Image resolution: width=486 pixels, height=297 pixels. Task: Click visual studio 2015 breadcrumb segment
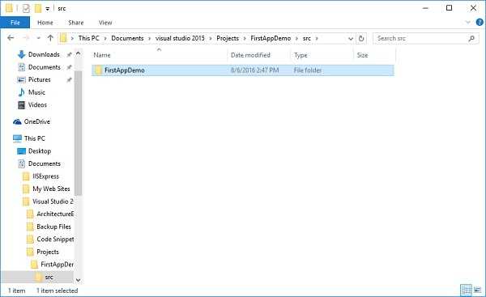[x=180, y=38]
